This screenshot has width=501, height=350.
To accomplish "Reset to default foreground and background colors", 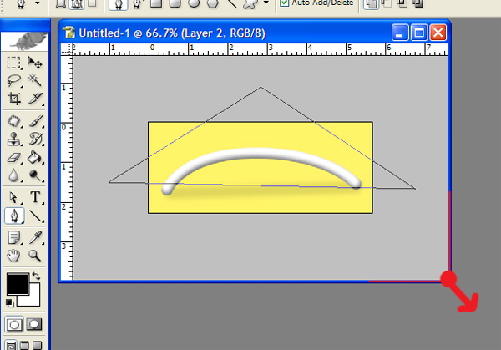I will coord(9,302).
